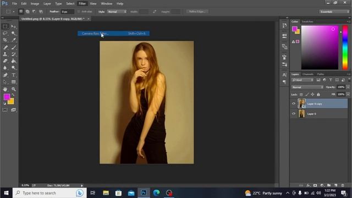Open the Image menu
The width and height of the screenshot is (352, 198).
35,4
